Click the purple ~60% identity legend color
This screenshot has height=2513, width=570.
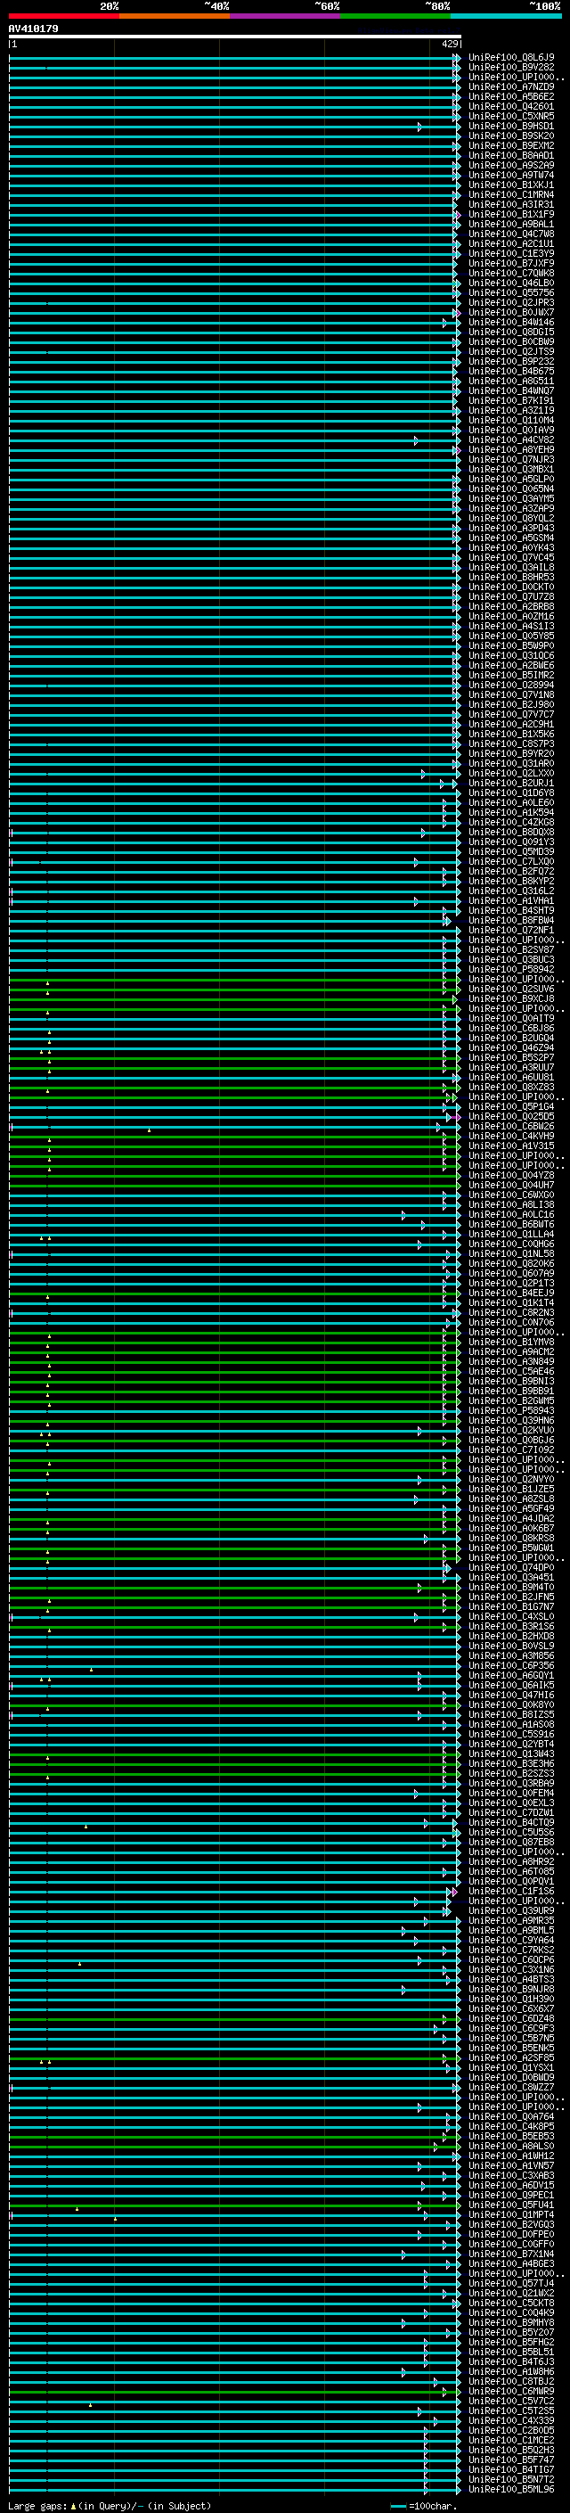click(284, 17)
